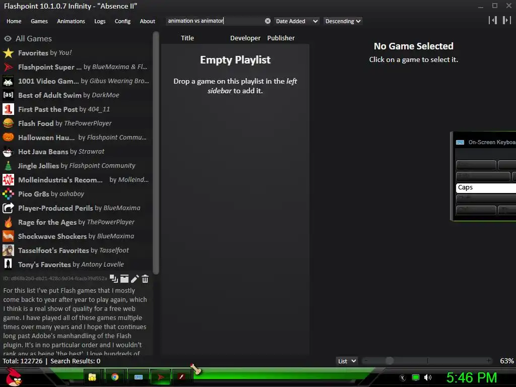Open the Descending order dropdown
Image resolution: width=516 pixels, height=387 pixels.
click(343, 21)
